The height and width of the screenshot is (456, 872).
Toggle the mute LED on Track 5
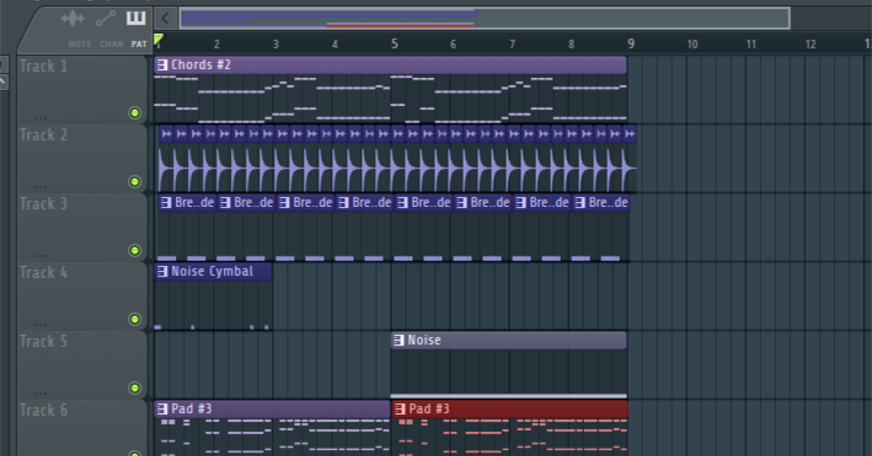(134, 388)
